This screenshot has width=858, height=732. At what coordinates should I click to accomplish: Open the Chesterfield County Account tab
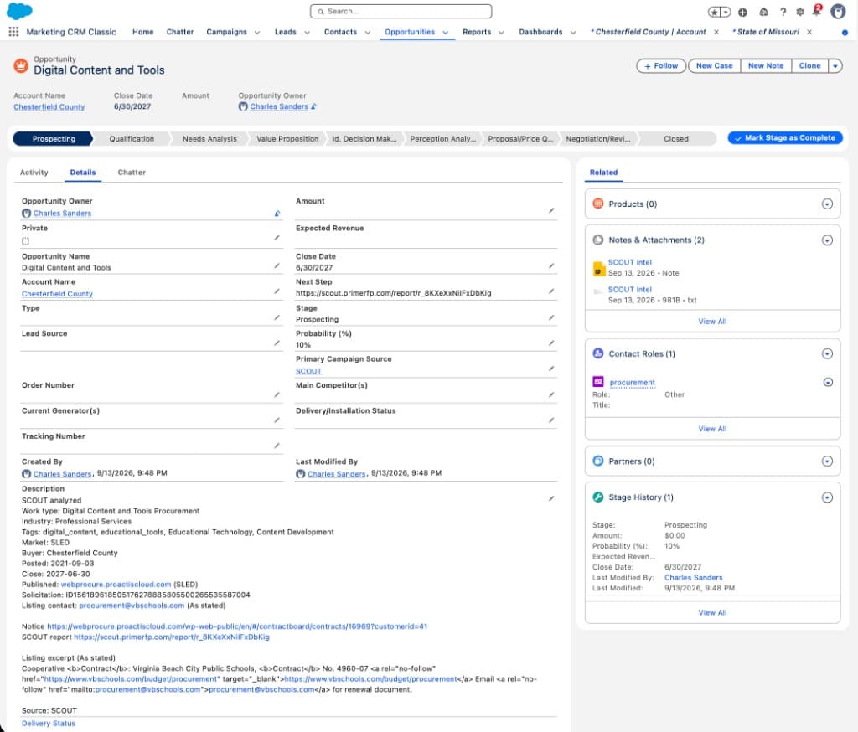click(x=650, y=32)
